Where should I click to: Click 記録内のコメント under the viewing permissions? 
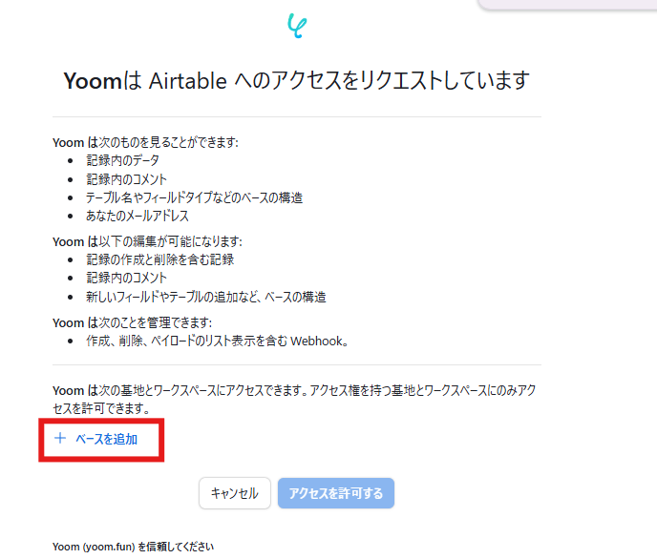pos(127,179)
